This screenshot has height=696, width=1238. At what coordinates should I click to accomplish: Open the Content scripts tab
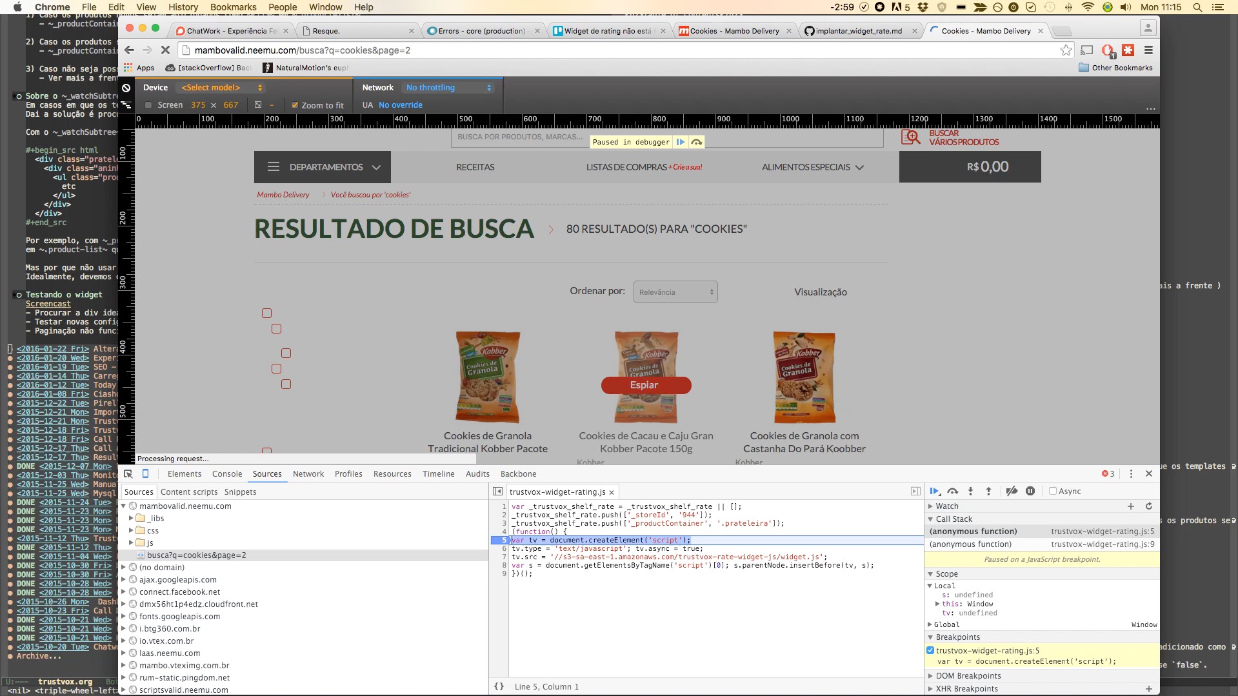point(189,492)
